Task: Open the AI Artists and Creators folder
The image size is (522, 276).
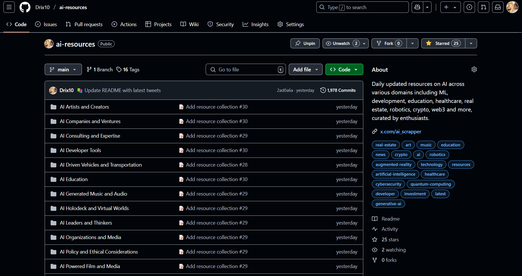Action: [84, 107]
